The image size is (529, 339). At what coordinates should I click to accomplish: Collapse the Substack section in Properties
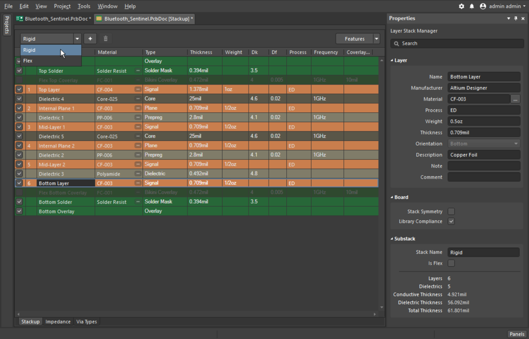pos(393,239)
